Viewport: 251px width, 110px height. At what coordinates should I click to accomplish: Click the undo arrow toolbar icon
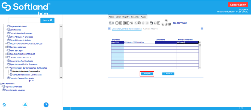point(136,23)
